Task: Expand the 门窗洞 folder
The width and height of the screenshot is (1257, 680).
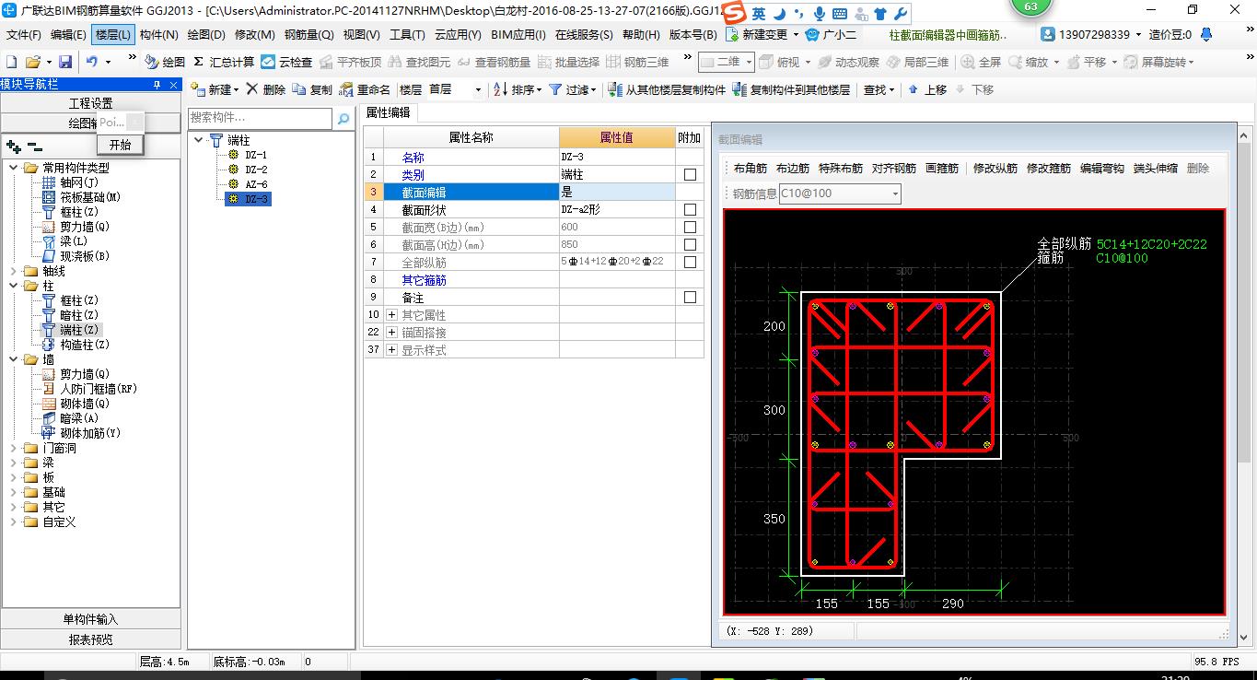Action: [x=14, y=448]
